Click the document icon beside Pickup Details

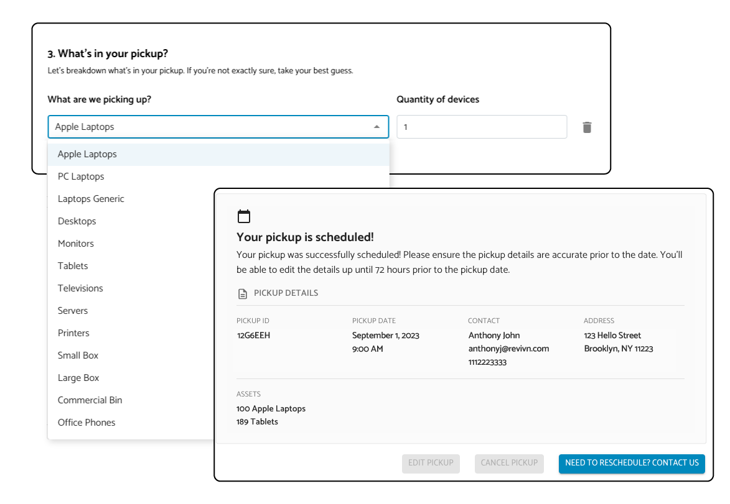[243, 293]
